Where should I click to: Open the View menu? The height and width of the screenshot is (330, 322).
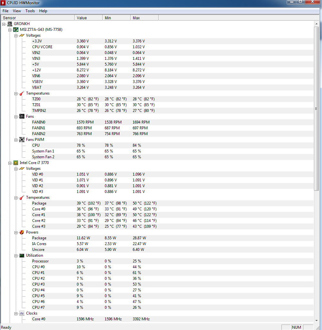tap(17, 11)
